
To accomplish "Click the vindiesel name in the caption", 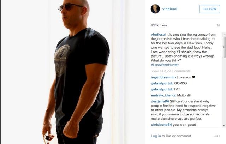I will pos(158,35).
